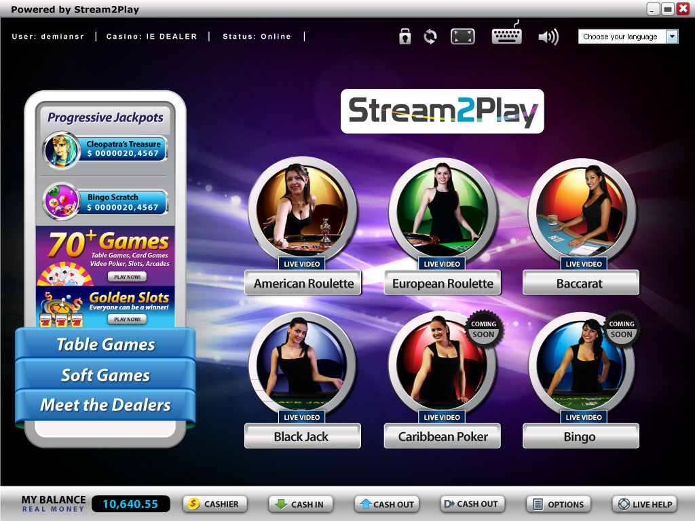Maximize the Stream2Play window
Screen dimensions: 695x521
point(668,9)
